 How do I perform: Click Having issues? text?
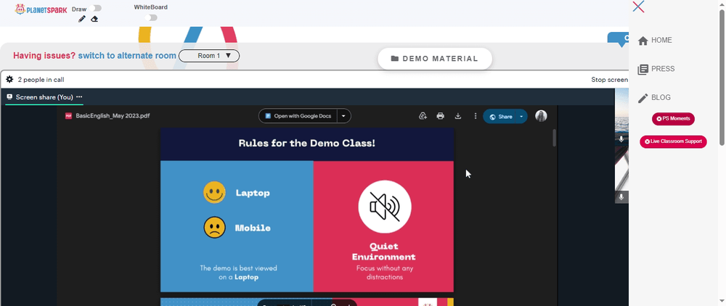coord(44,55)
